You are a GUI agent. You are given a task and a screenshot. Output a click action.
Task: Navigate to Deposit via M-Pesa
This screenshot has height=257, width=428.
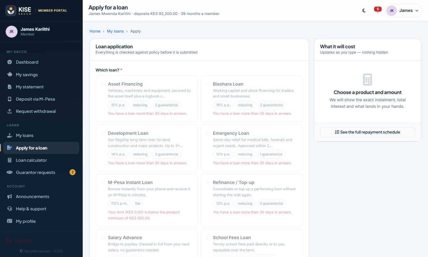click(x=41, y=99)
